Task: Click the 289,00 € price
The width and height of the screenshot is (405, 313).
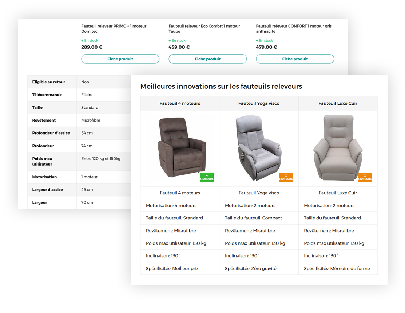Action: [x=92, y=47]
